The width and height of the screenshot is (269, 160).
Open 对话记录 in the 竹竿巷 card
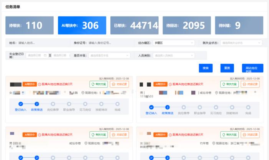(250, 135)
